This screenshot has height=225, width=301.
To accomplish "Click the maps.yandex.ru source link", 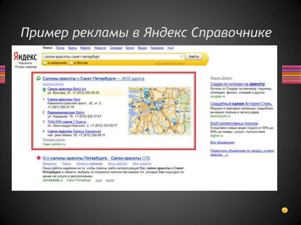I will (x=54, y=144).
